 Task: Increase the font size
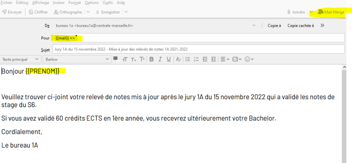pyautogui.click(x=142, y=59)
